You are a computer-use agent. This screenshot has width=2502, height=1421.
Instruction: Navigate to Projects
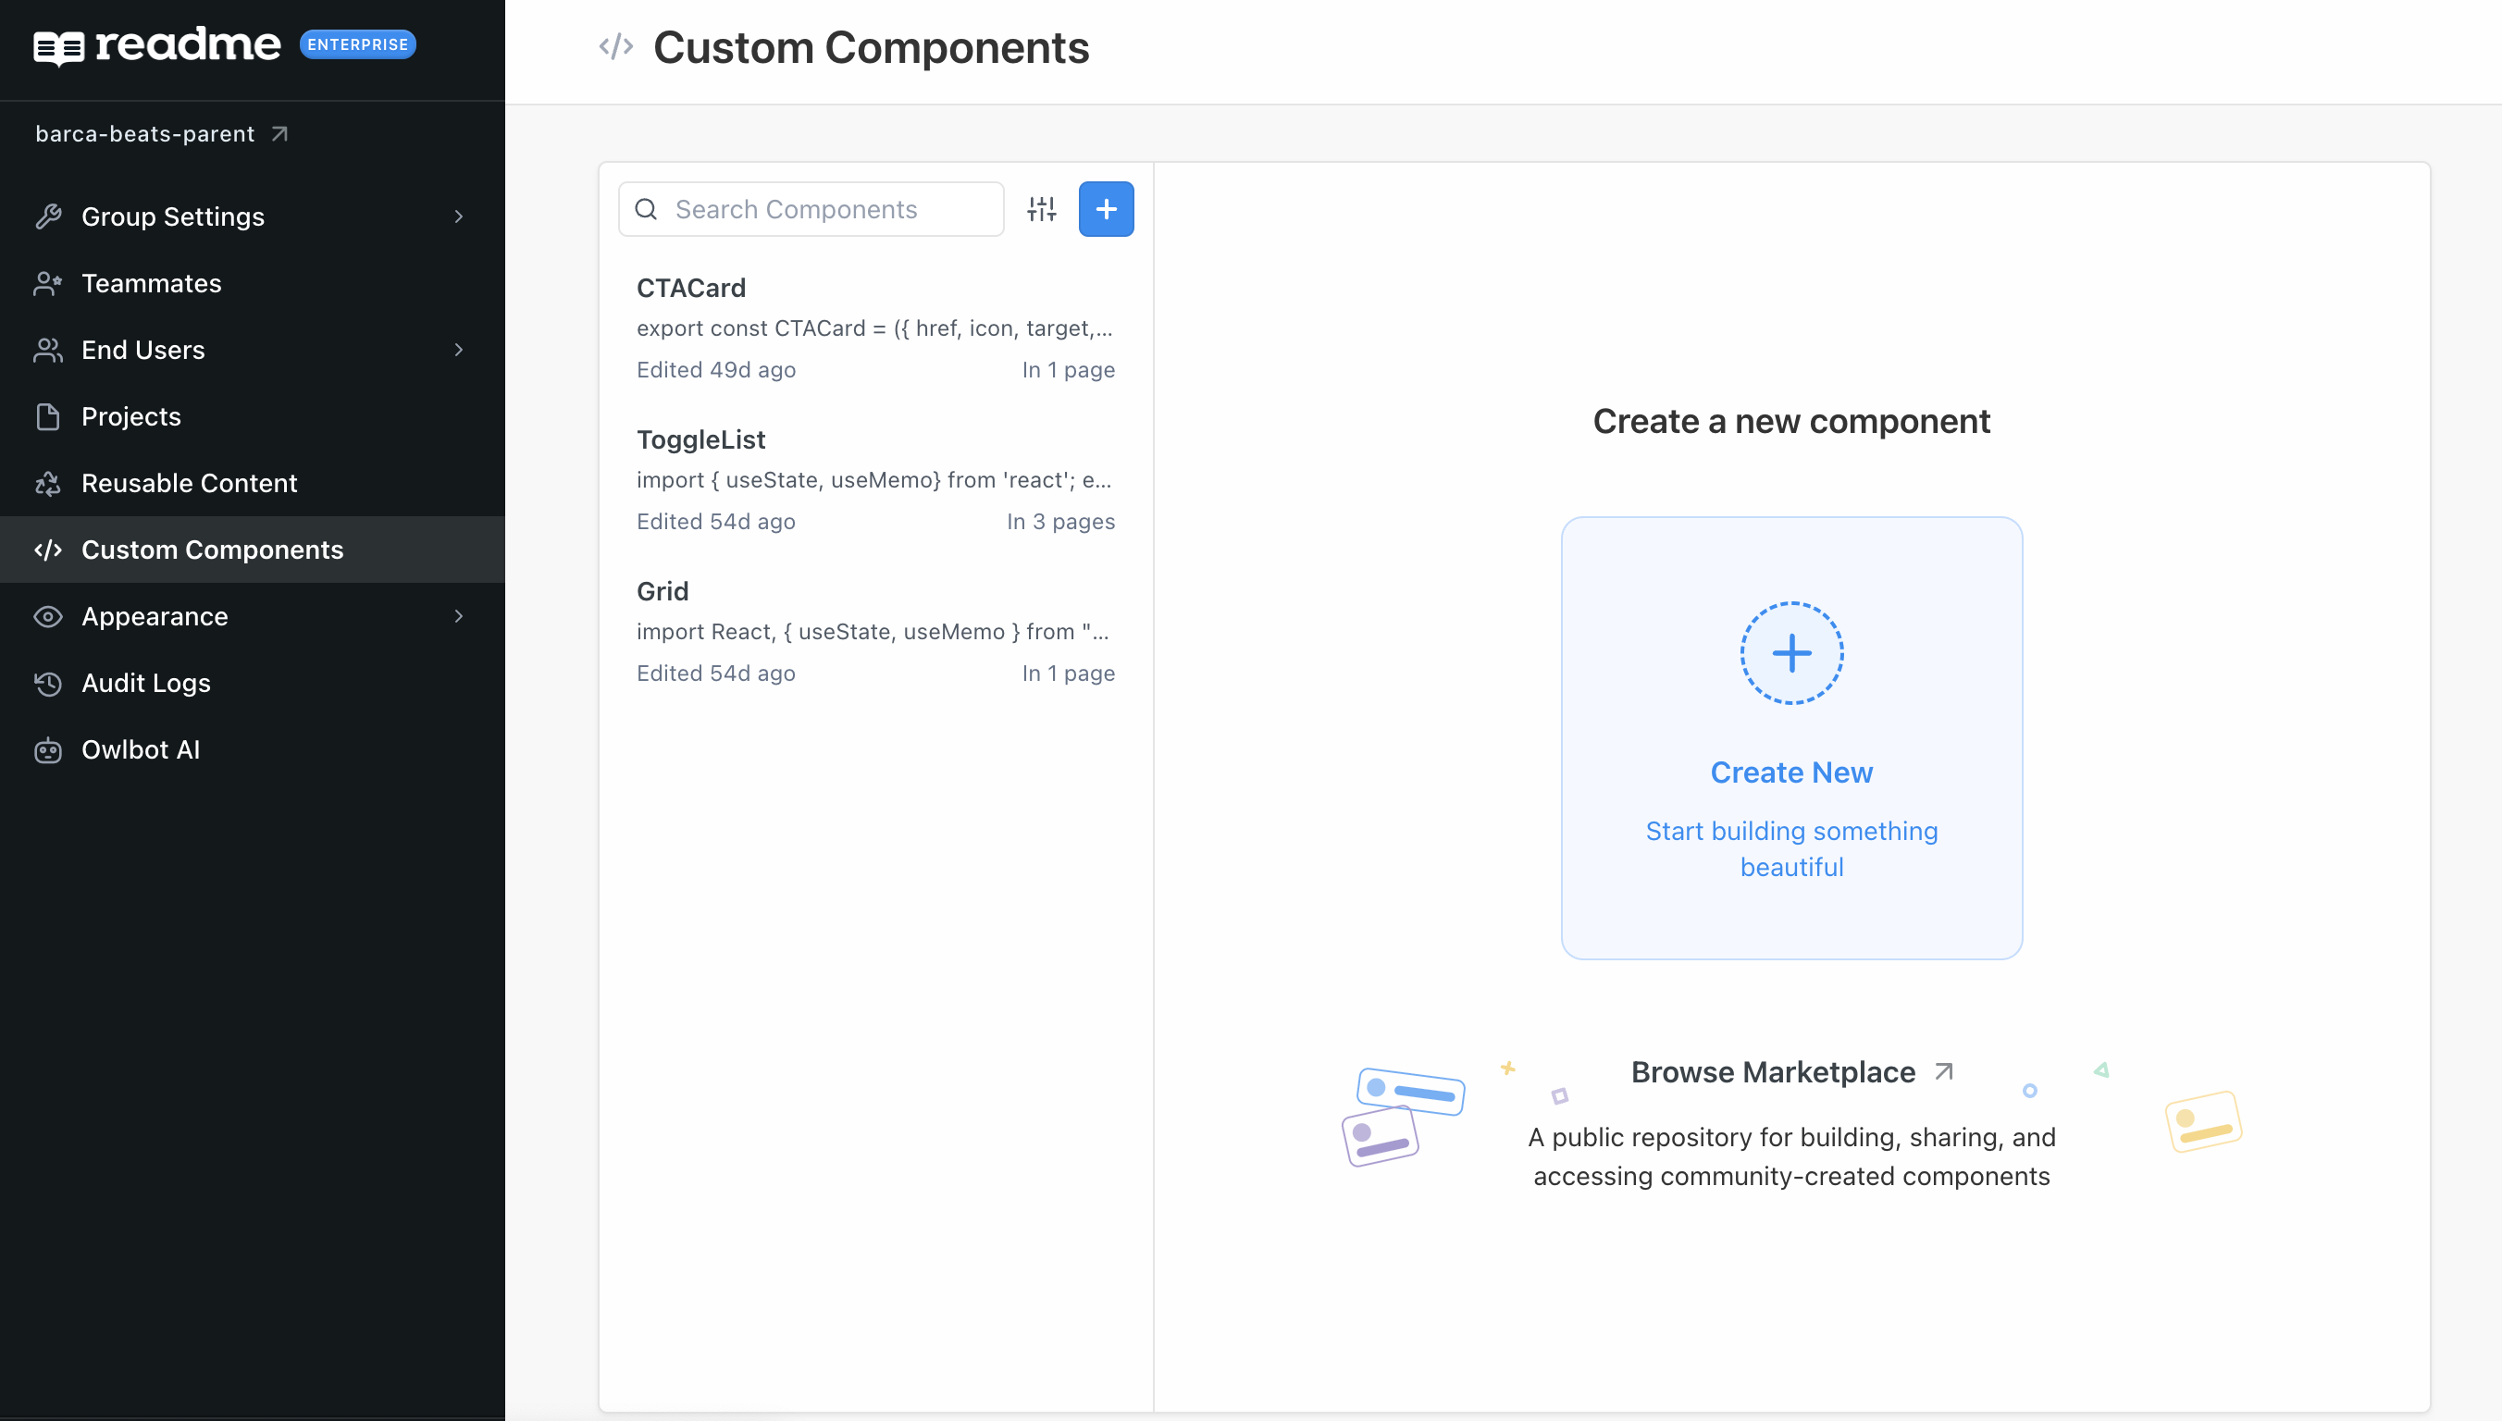point(252,416)
